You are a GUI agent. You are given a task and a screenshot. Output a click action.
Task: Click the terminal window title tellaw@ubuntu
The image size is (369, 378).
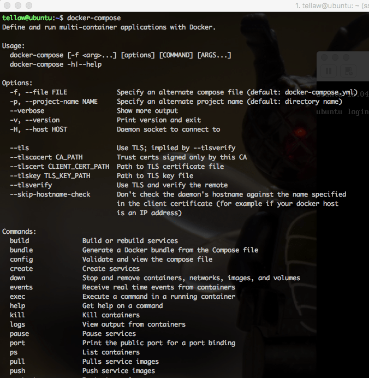pyautogui.click(x=332, y=6)
